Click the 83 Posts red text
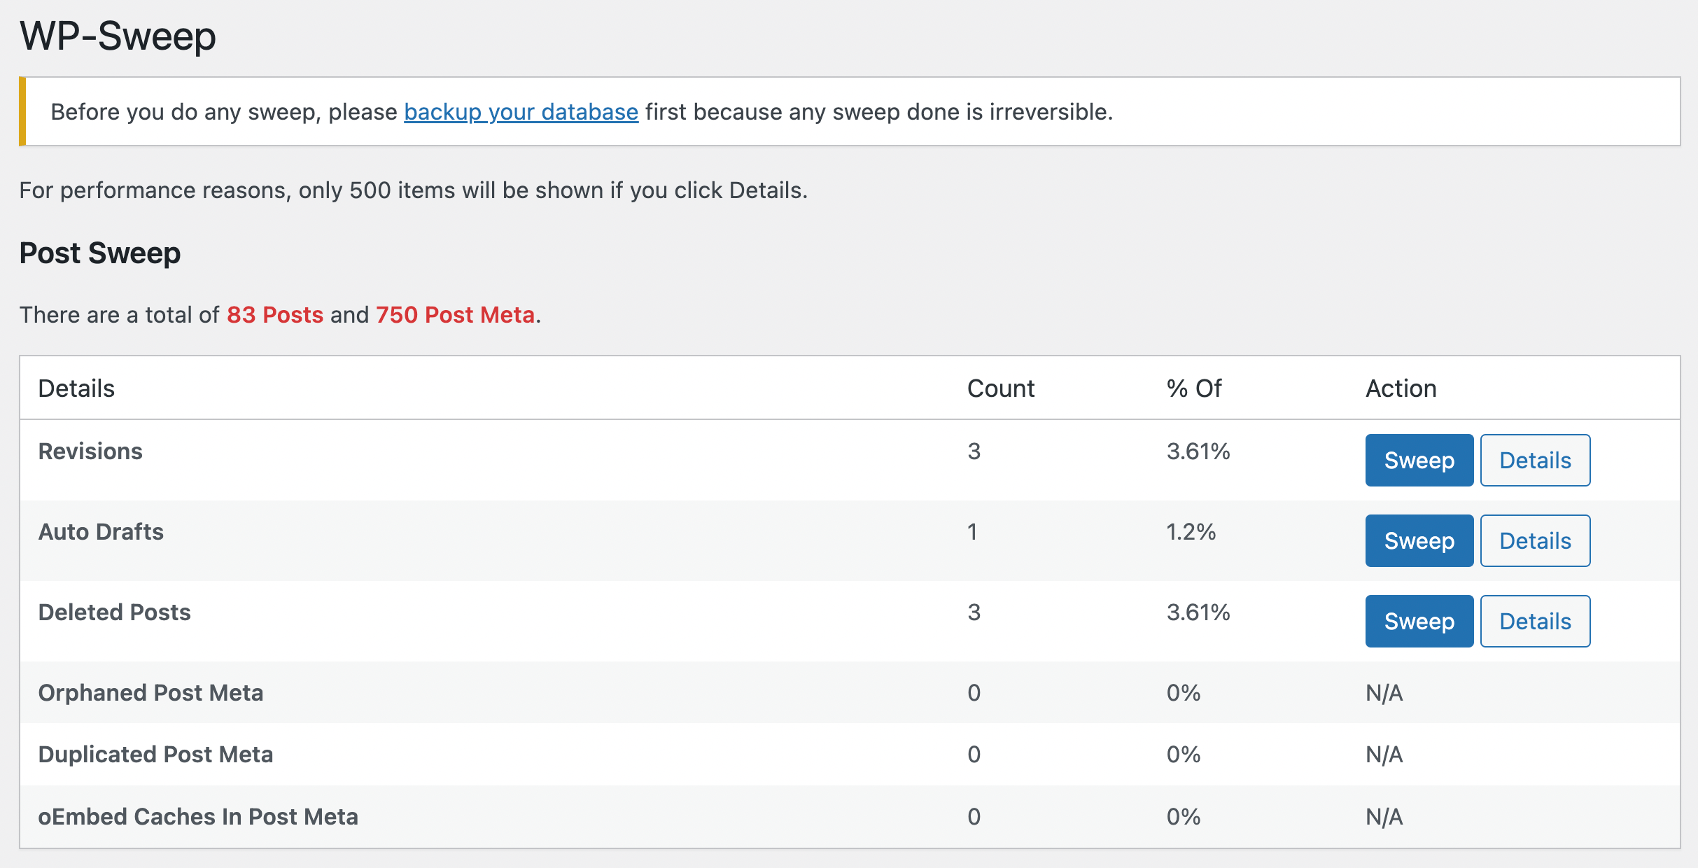Screen dimensions: 1698x868 (275, 315)
